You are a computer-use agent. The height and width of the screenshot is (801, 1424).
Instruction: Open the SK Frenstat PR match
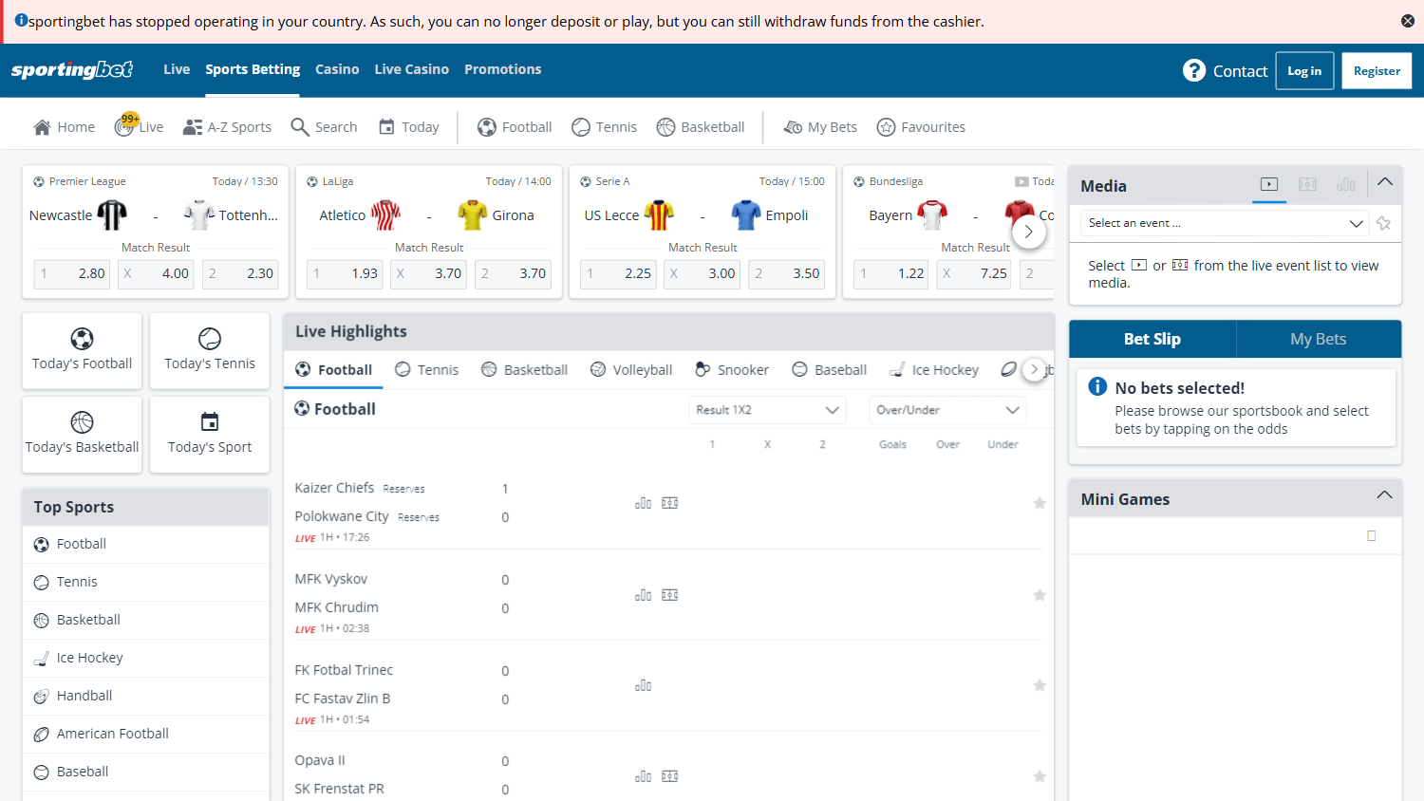coord(339,789)
